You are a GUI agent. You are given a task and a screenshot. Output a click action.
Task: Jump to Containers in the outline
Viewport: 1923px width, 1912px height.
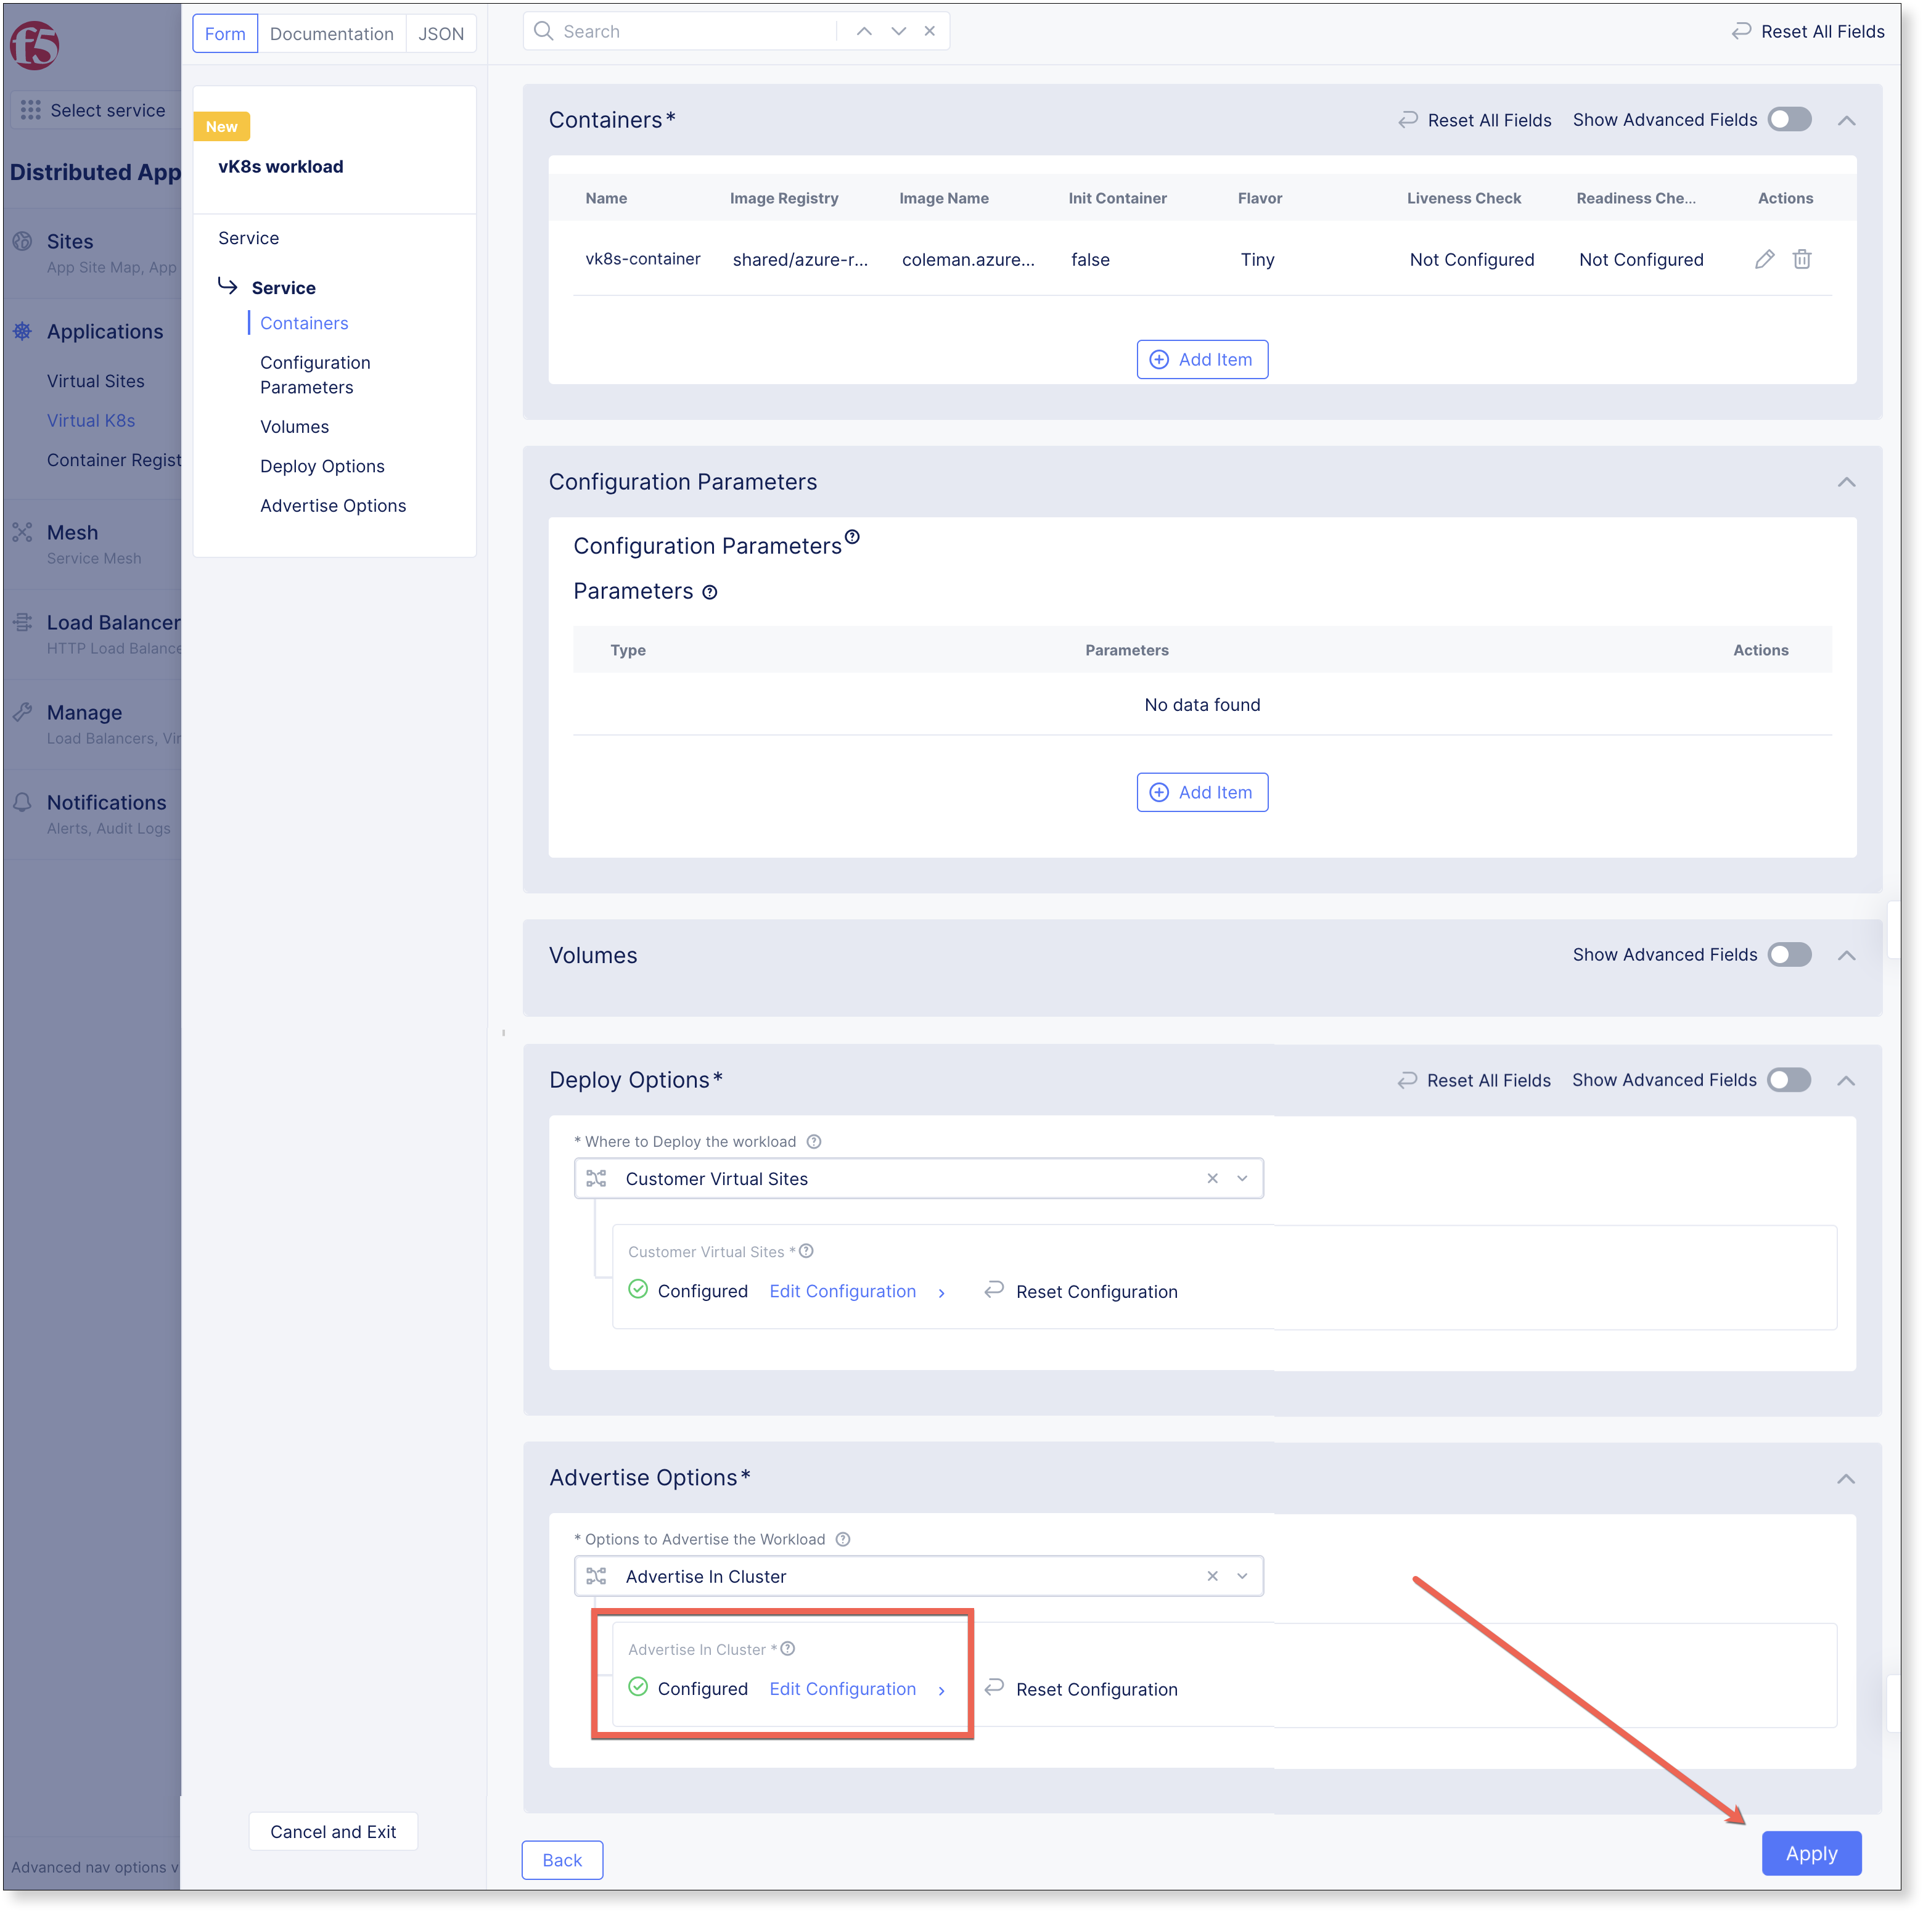pyautogui.click(x=303, y=324)
